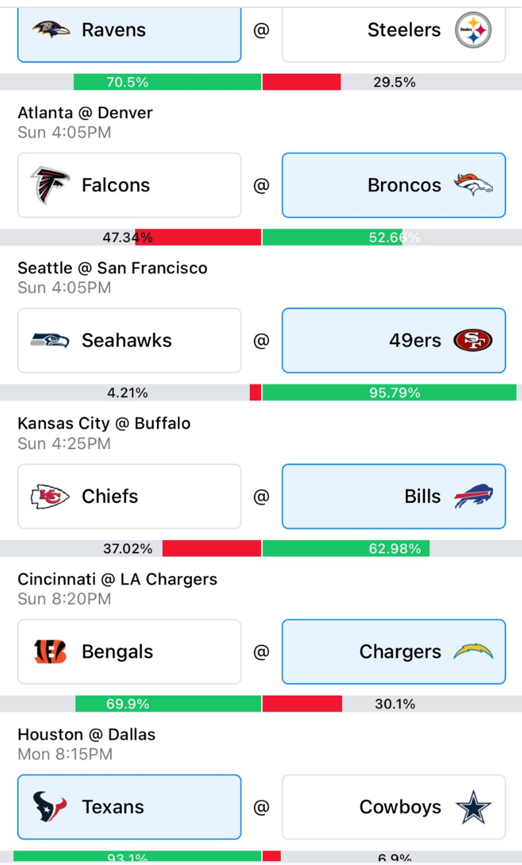This screenshot has height=865, width=522.
Task: Tap the Cowboys star logo
Action: (475, 807)
